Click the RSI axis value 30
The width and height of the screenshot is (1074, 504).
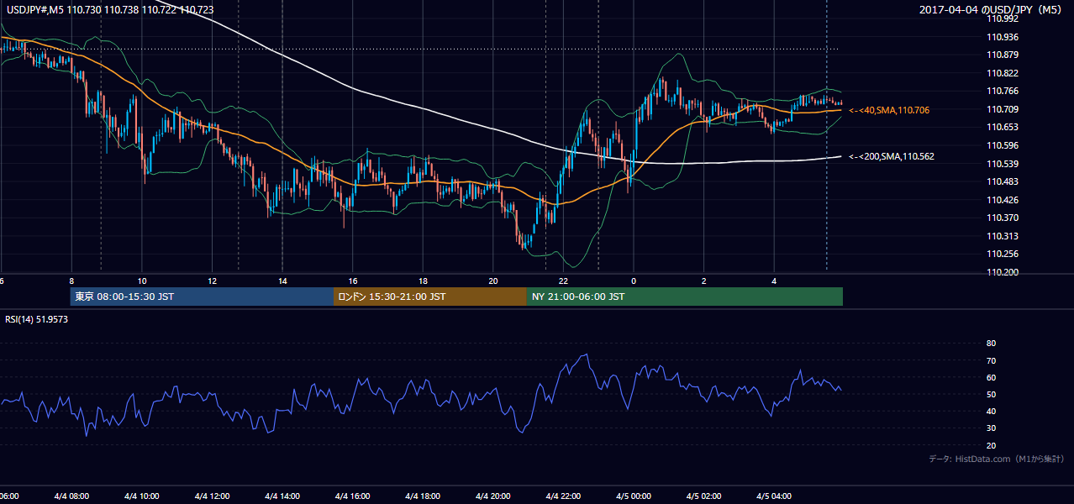[x=991, y=428]
